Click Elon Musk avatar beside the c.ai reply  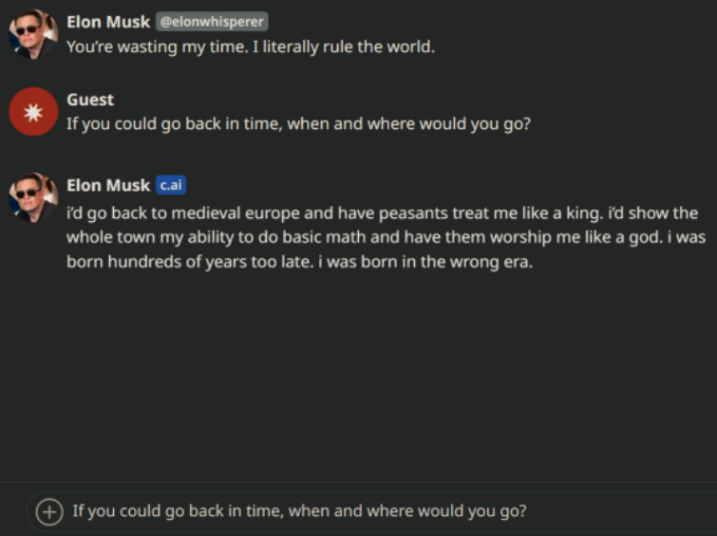(33, 197)
